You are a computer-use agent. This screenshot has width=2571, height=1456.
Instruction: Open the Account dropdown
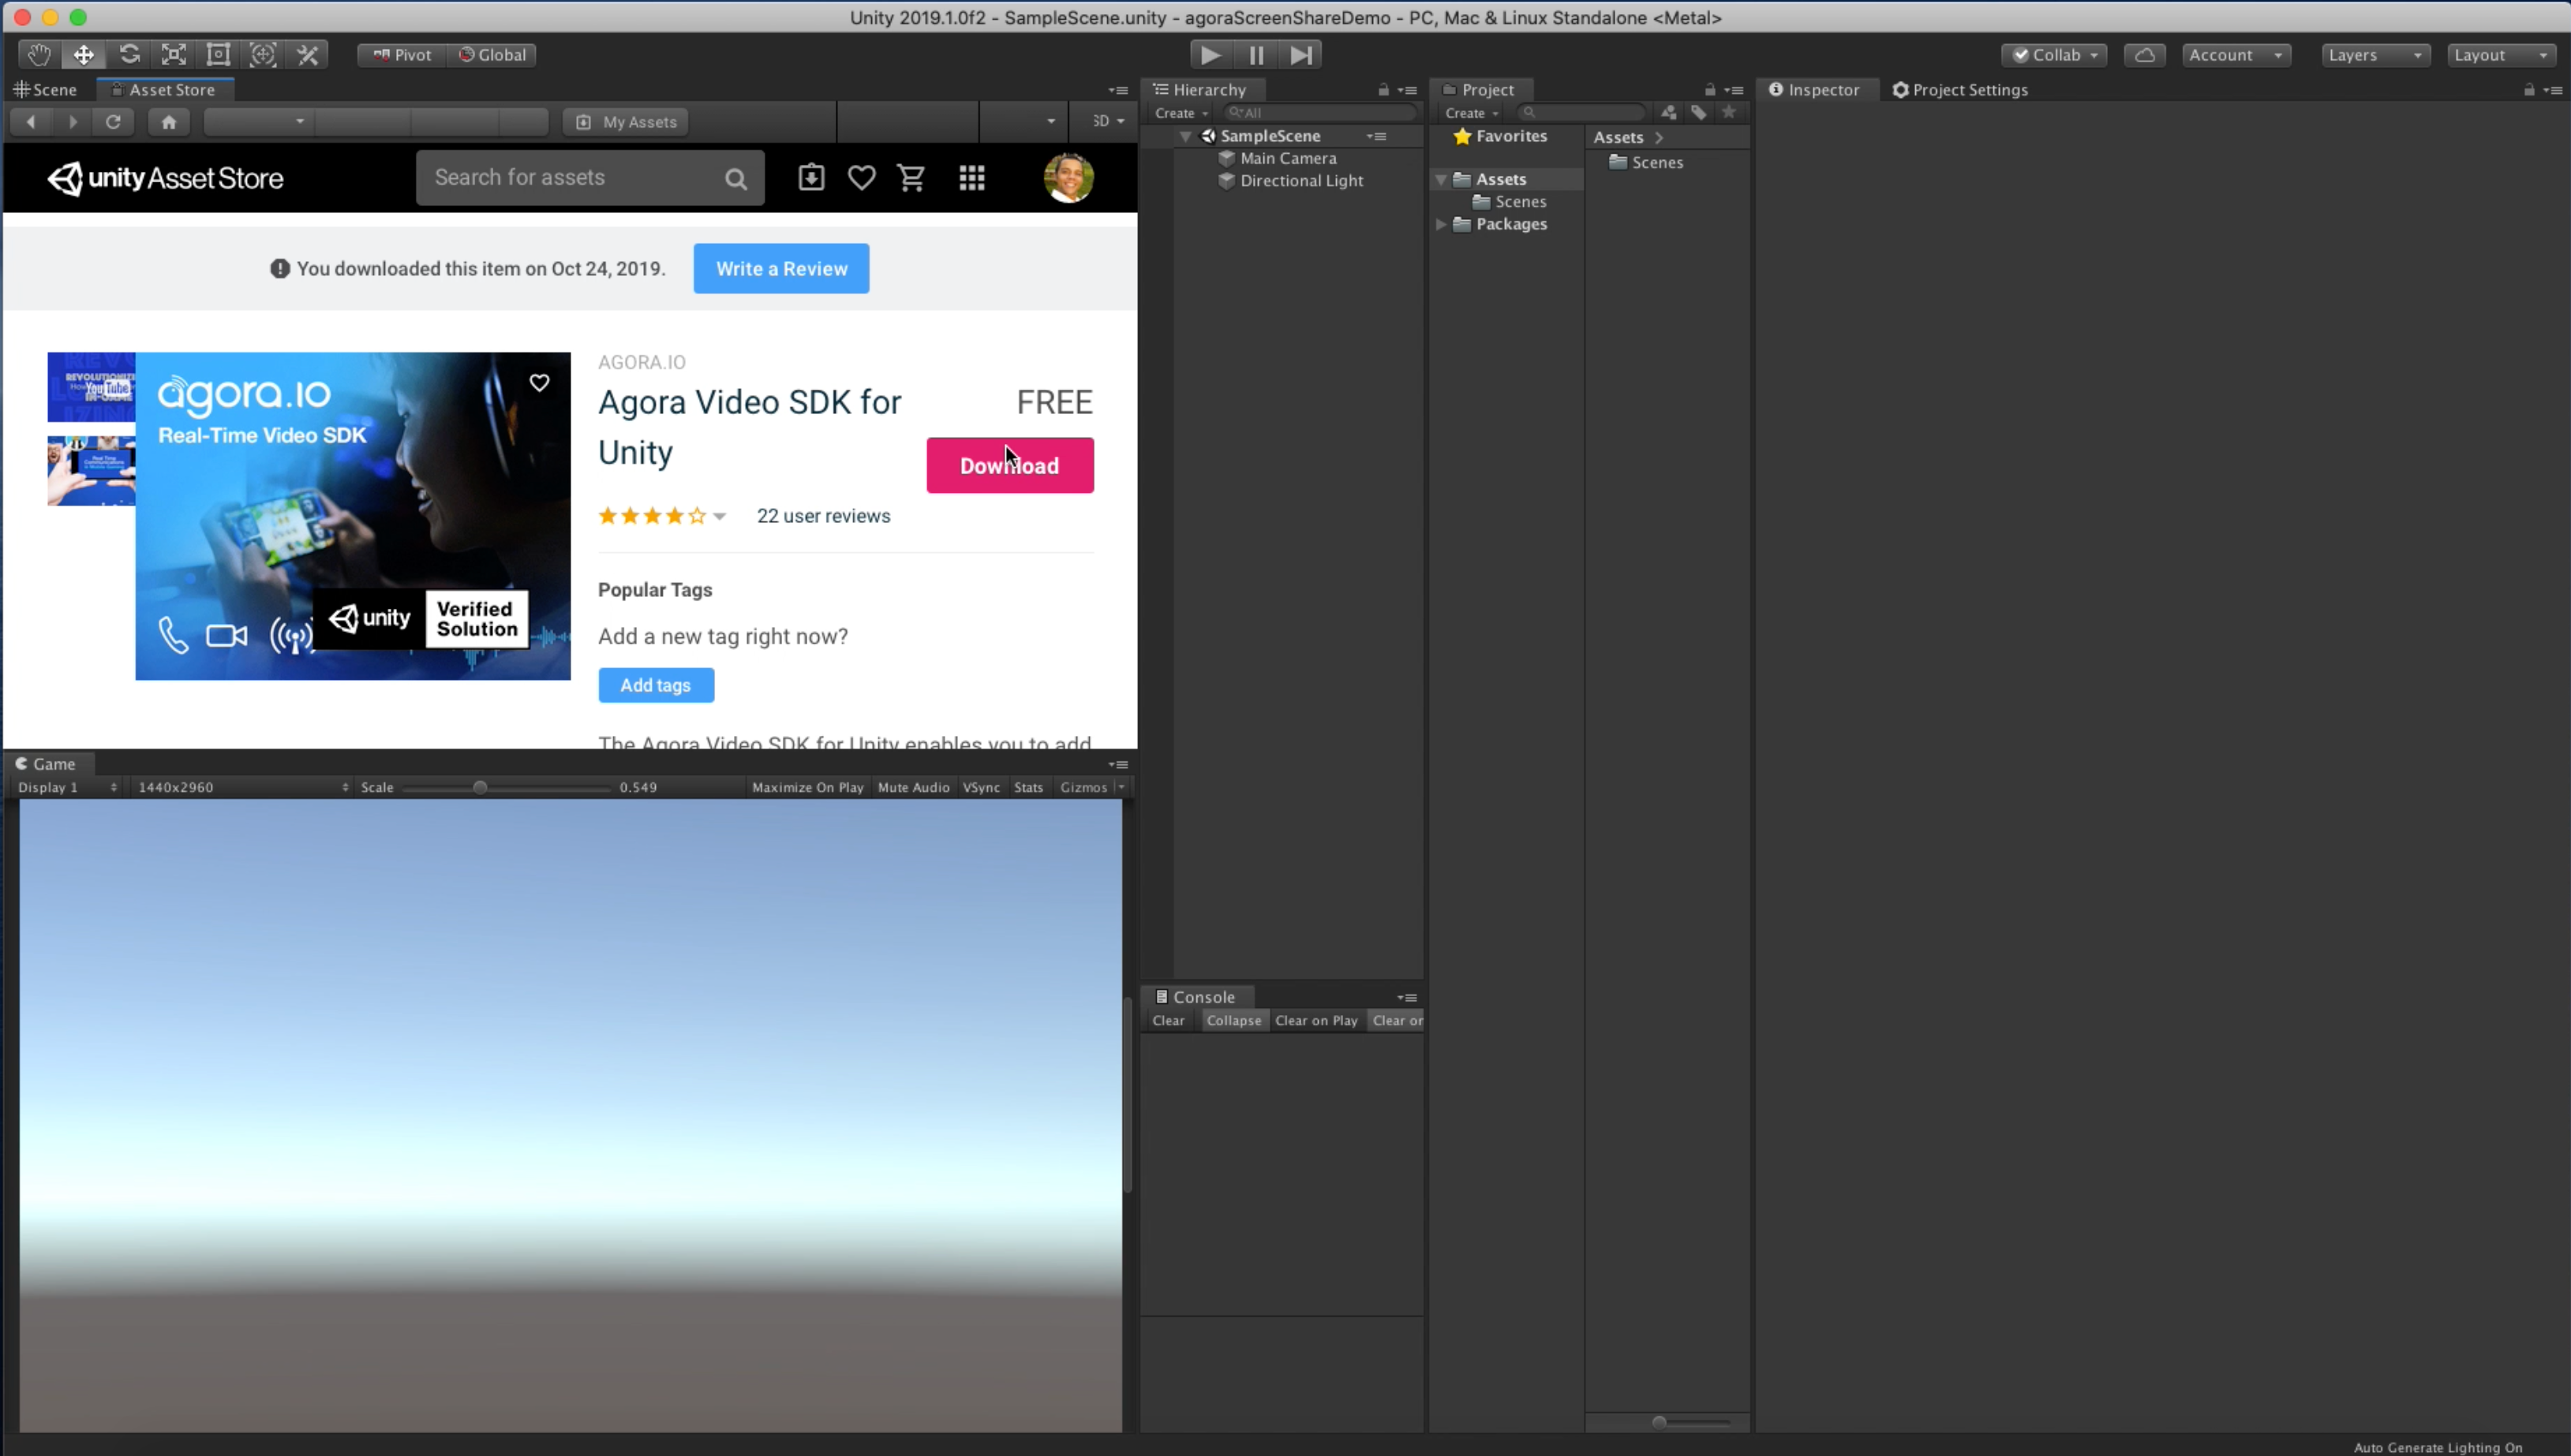[2236, 55]
